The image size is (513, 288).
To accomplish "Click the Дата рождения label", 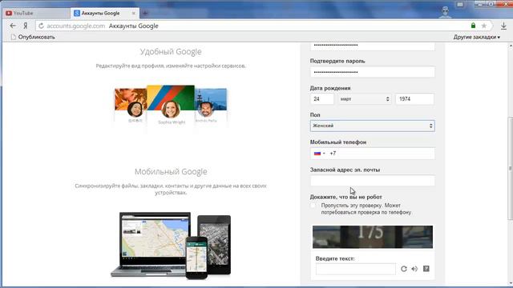I will pos(330,88).
